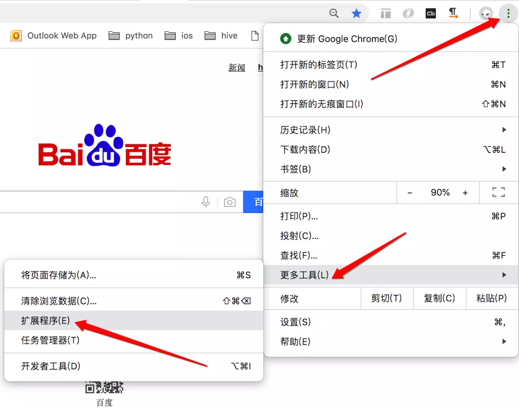519x408 pixels.
Task: Select 清除浏览数据(C)... in submenu
Action: coord(134,301)
